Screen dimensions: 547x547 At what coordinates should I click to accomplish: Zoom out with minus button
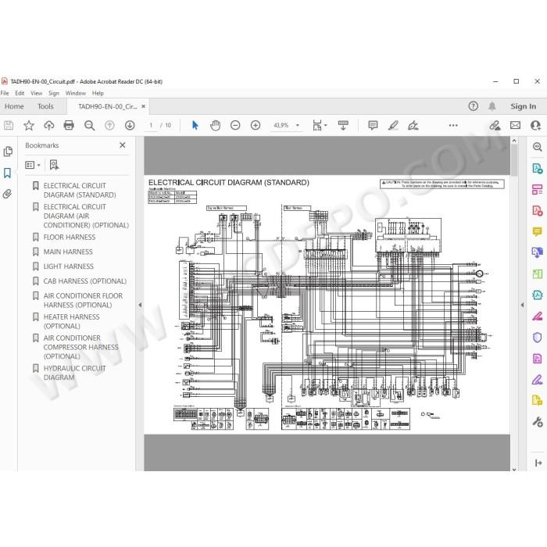pyautogui.click(x=235, y=125)
